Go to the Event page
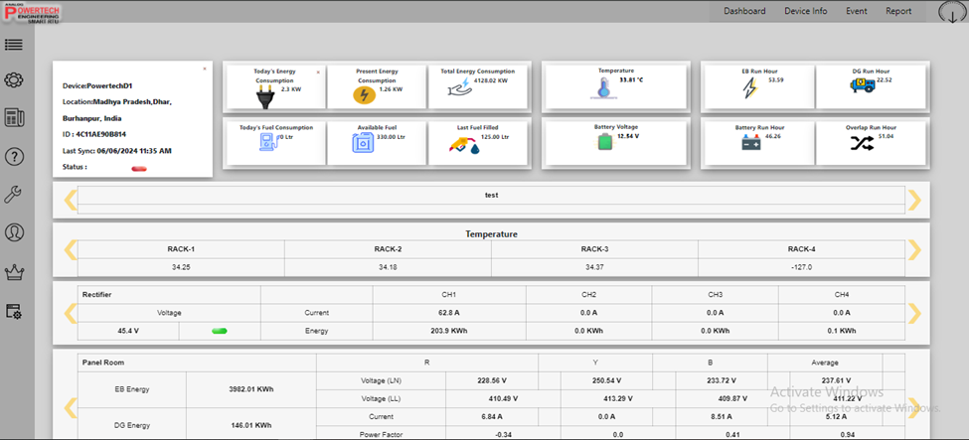The image size is (969, 440). [x=856, y=12]
